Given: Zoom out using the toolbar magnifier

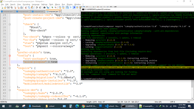Looking at the screenshot, I should [x=55, y=8].
